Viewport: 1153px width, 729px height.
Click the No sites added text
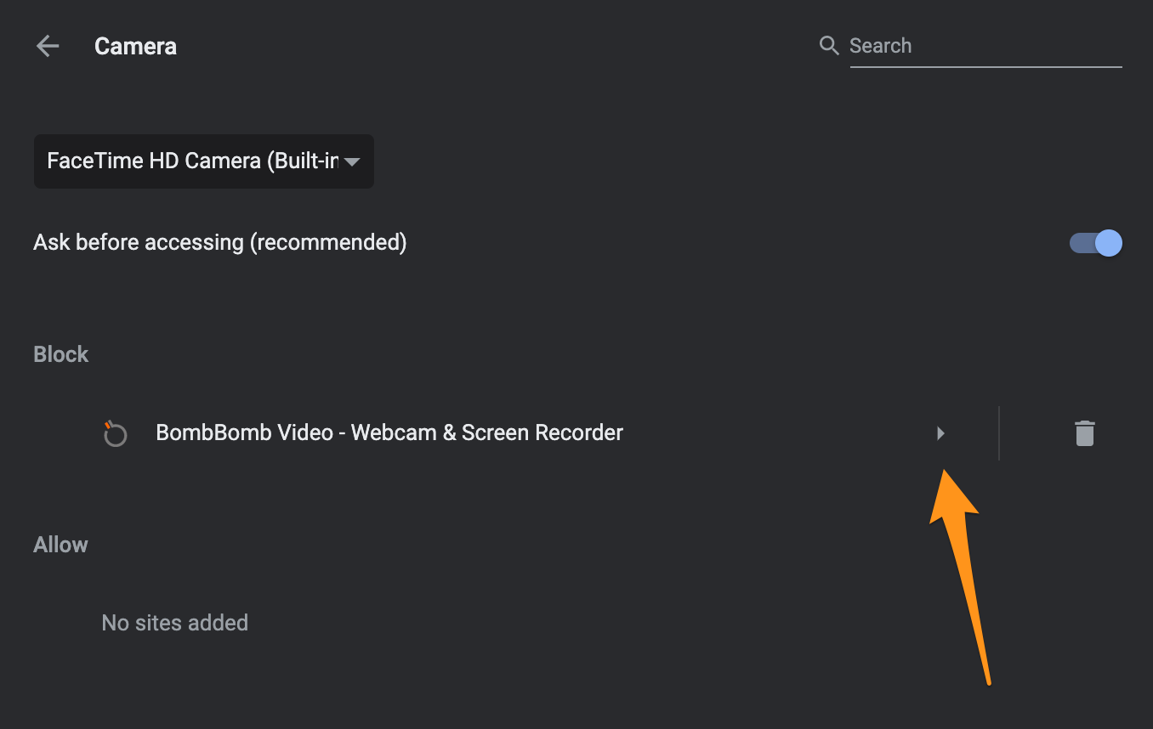tap(175, 623)
